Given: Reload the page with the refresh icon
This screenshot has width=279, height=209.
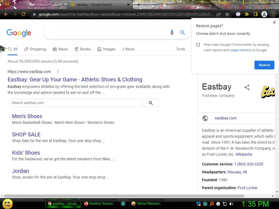Looking at the screenshot, I should click(23, 14).
